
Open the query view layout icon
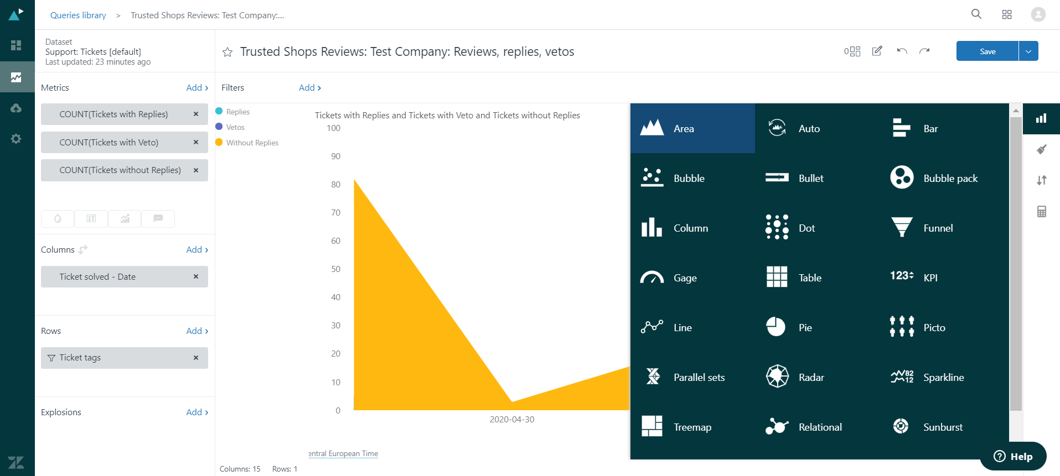point(852,51)
